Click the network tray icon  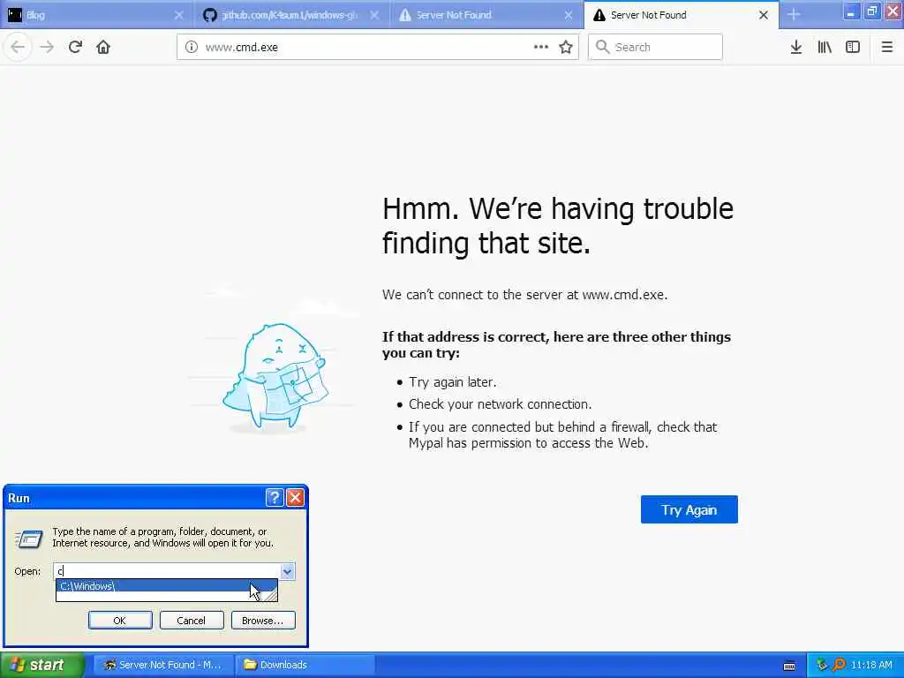pos(822,665)
